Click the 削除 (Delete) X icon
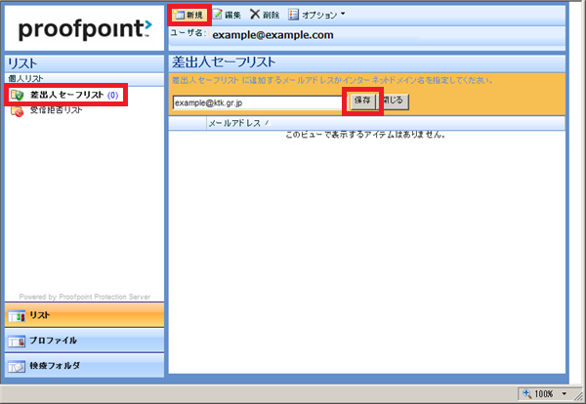The image size is (586, 404). point(255,15)
